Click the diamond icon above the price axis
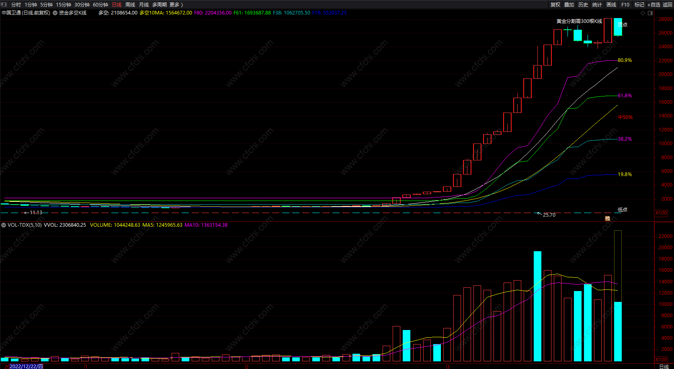The width and height of the screenshot is (674, 369). [643, 13]
